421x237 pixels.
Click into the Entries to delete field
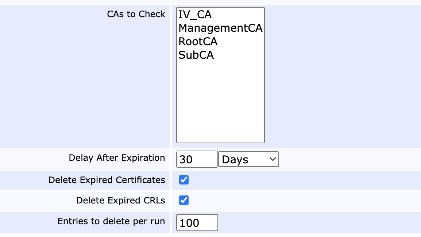tap(197, 222)
